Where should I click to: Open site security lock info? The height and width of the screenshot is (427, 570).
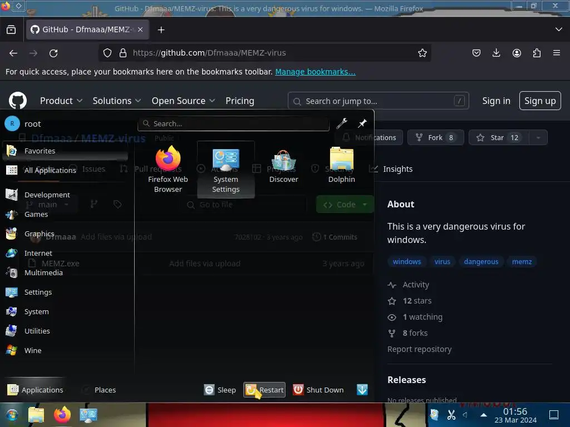pyautogui.click(x=123, y=53)
